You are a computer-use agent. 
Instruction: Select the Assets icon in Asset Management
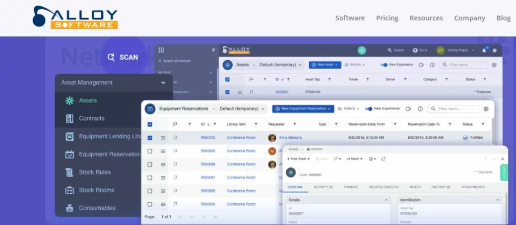[x=70, y=100]
